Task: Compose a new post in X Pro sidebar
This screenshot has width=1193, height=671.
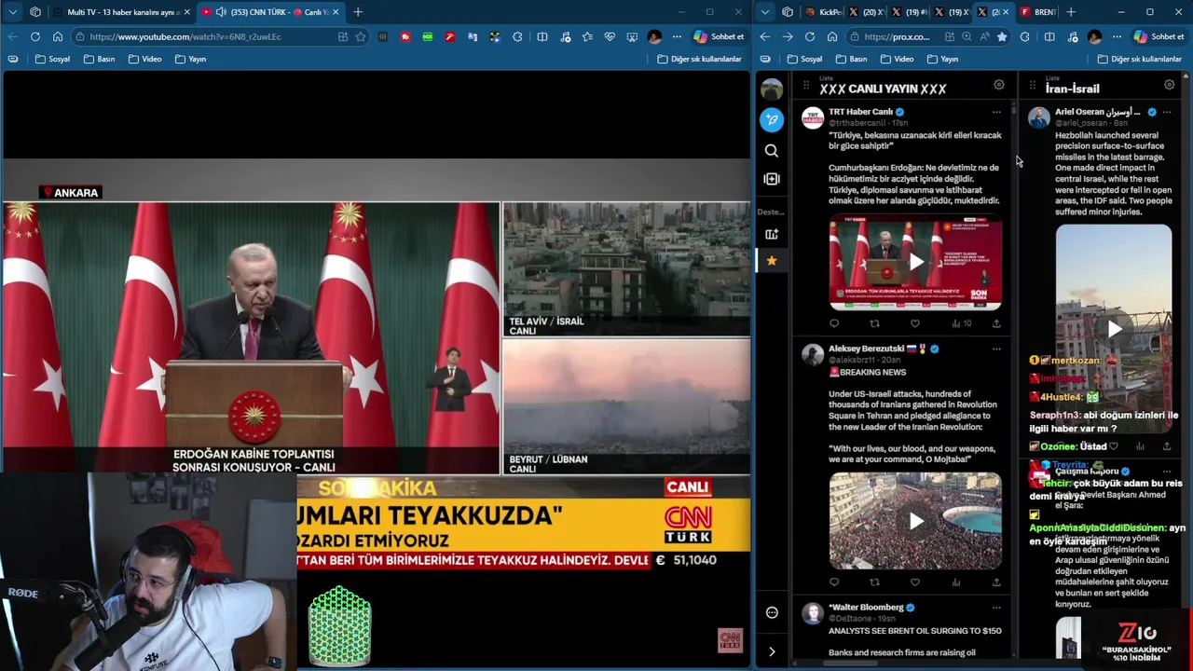Action: point(772,119)
